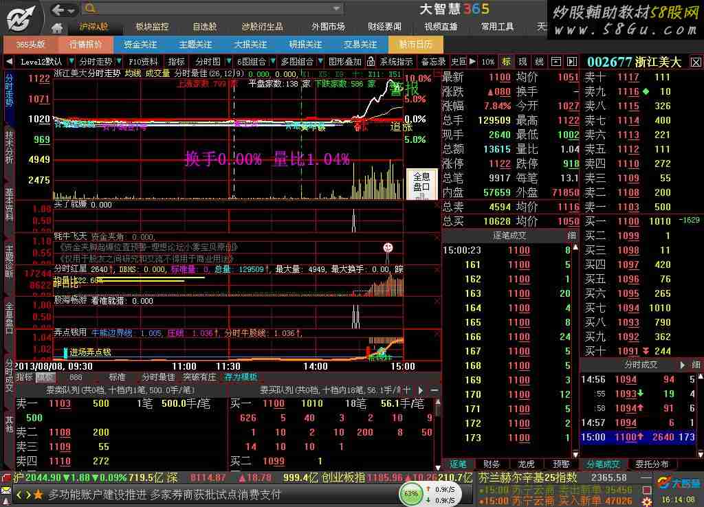Toggle the 标准 indicator option
The image size is (704, 507).
point(117,377)
